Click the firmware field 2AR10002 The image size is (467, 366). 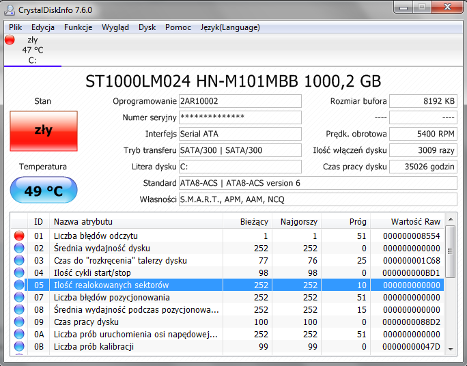tap(240, 101)
